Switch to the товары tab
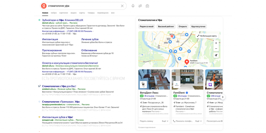266x133 pixels. point(91,13)
